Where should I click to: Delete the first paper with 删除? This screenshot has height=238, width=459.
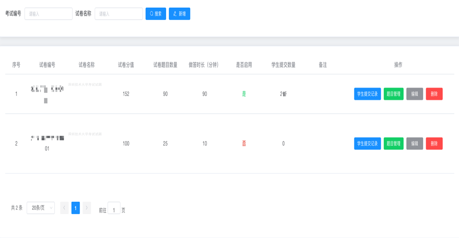(x=434, y=94)
